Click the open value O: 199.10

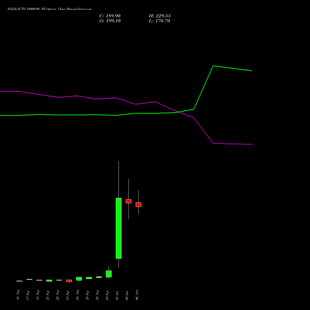[x=110, y=21]
